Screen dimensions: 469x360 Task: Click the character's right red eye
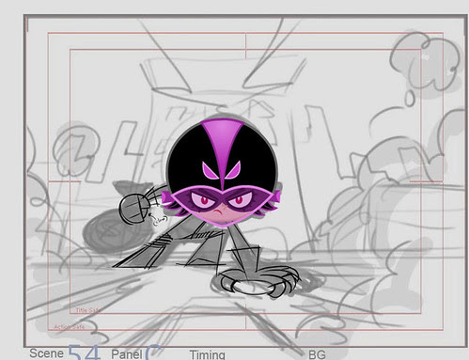(239, 200)
